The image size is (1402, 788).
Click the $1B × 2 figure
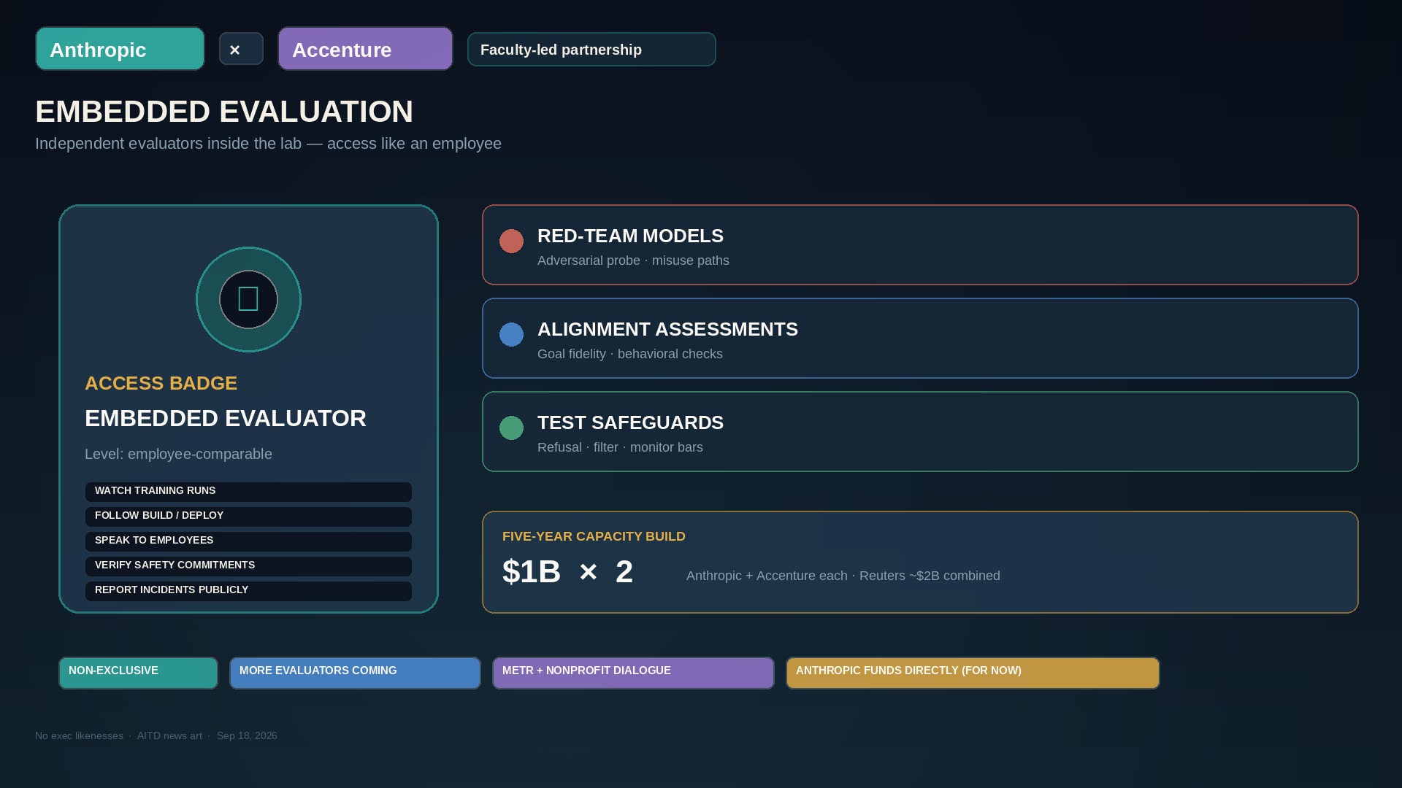pos(567,571)
